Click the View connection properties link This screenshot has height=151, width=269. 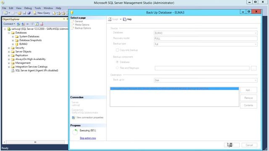click(x=90, y=117)
